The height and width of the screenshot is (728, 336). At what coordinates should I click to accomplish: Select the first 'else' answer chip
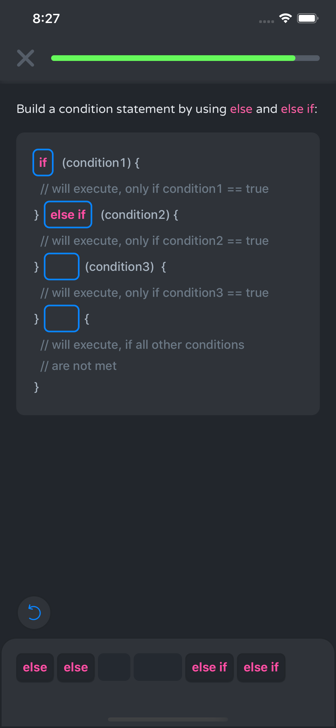pos(35,667)
